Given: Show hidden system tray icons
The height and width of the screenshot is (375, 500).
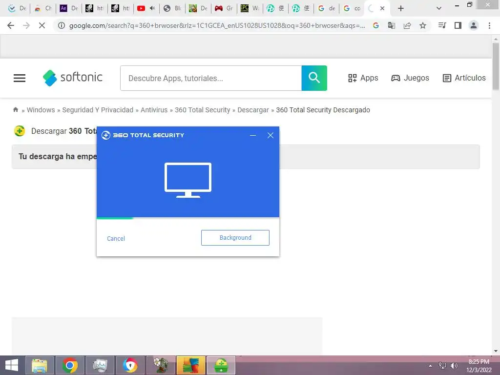Looking at the screenshot, I should (431, 366).
